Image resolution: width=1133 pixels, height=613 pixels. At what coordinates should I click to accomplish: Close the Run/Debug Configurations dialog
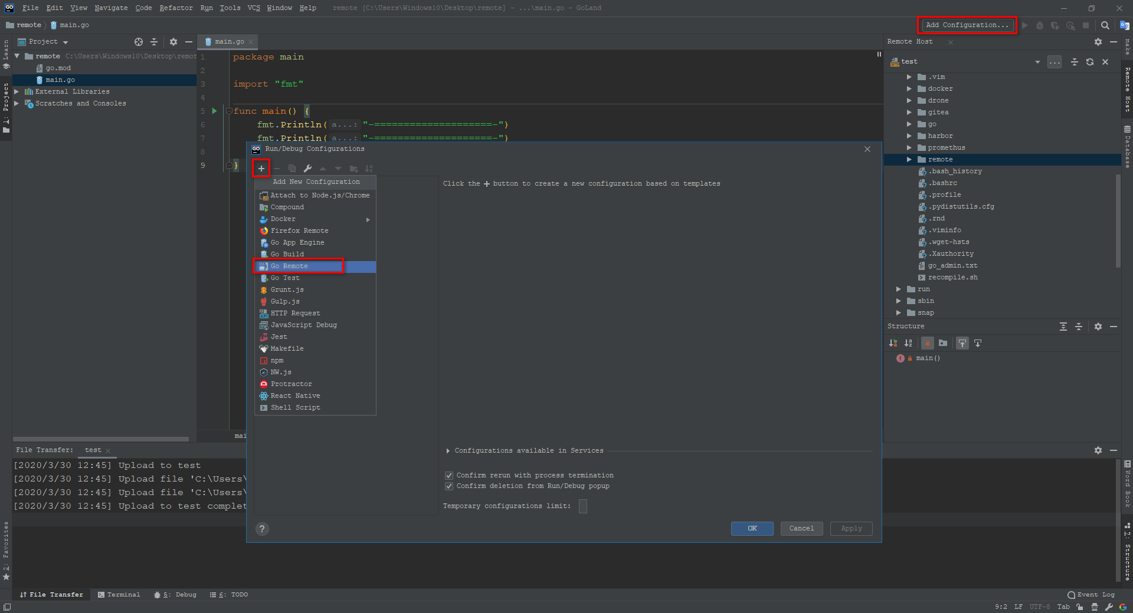[x=867, y=149]
